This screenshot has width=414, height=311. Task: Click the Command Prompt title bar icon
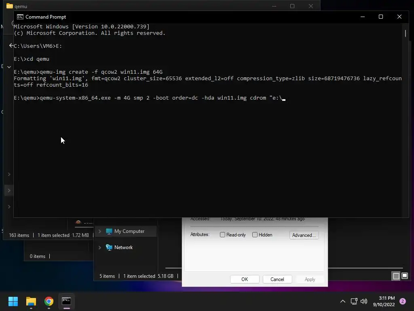20,17
